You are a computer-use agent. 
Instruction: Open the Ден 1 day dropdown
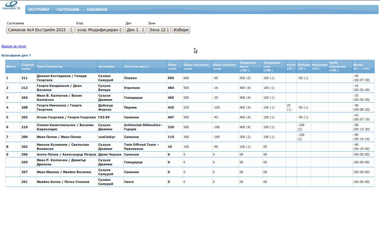[135, 30]
